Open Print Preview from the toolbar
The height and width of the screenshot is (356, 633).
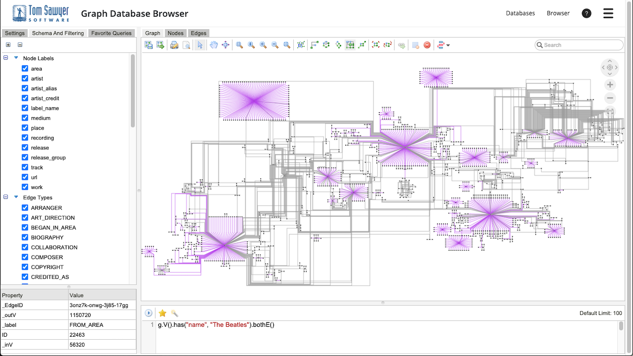(x=186, y=45)
